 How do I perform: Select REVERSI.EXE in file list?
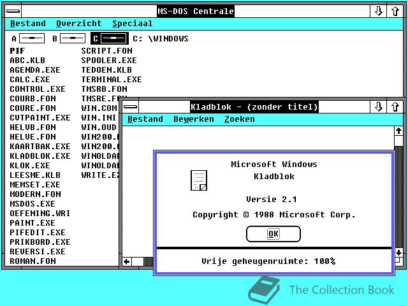point(38,252)
